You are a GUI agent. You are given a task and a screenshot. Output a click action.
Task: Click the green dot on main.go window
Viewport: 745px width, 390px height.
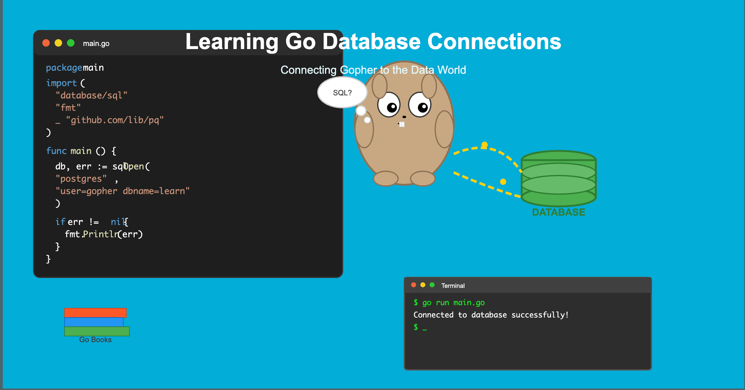(71, 43)
